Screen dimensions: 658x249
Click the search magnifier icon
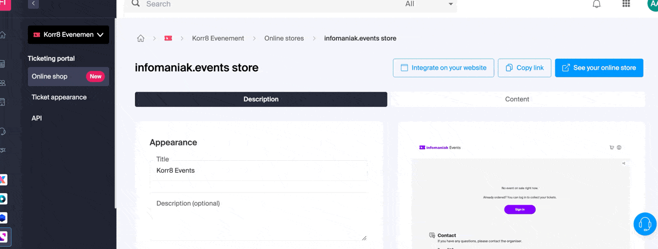[135, 4]
